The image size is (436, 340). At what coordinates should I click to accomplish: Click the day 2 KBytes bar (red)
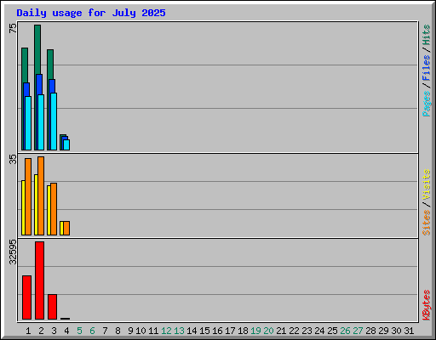pyautogui.click(x=39, y=280)
